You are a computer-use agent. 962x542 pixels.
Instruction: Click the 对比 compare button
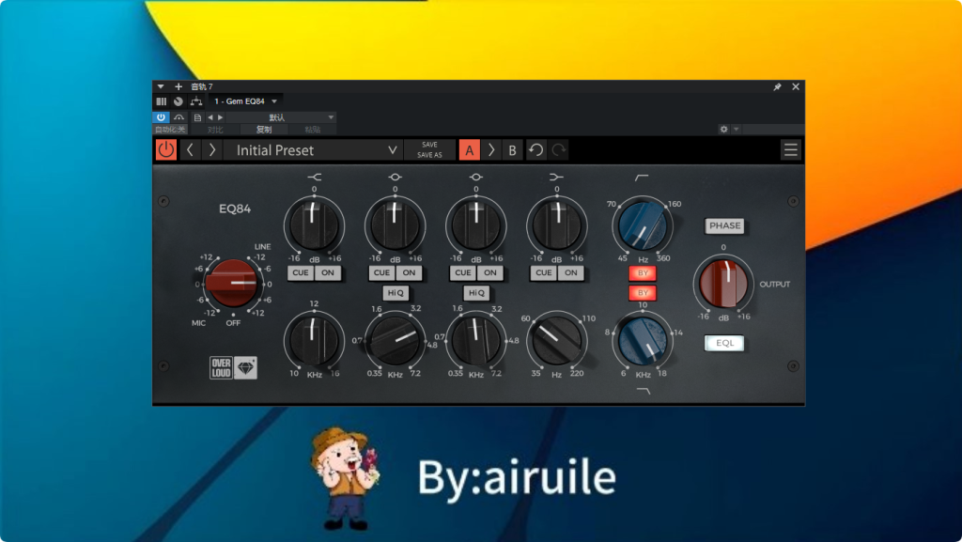point(215,130)
